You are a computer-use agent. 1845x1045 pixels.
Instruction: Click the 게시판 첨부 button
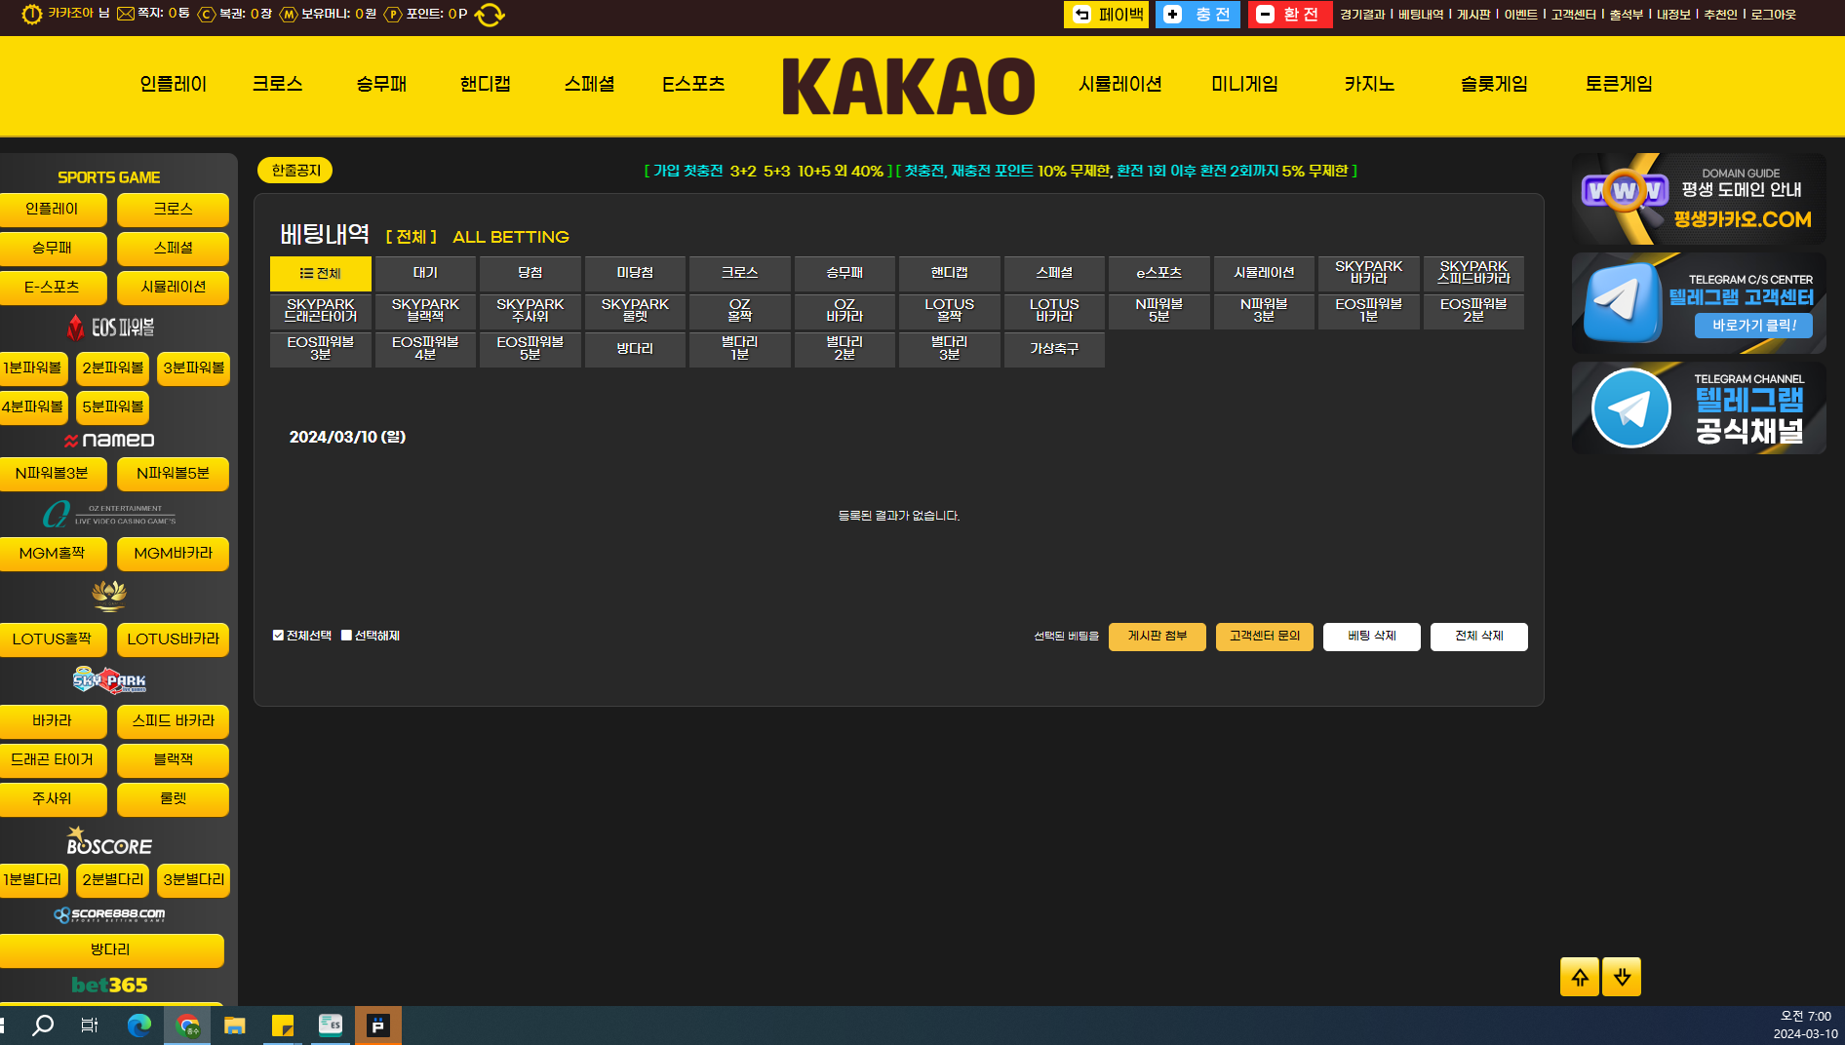[1158, 637]
